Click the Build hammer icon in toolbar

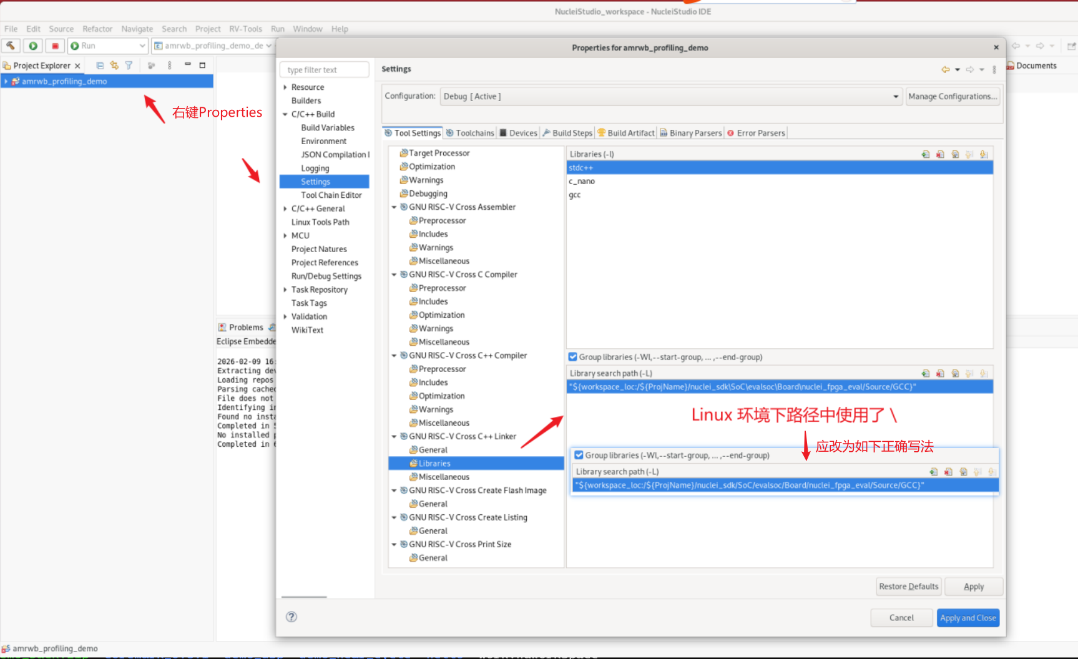tap(11, 46)
